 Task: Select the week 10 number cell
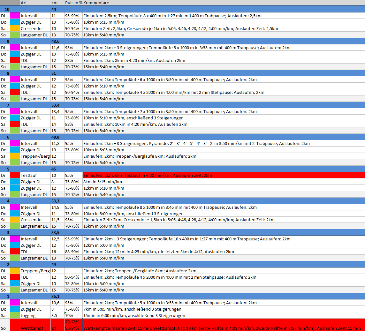coord(7,10)
